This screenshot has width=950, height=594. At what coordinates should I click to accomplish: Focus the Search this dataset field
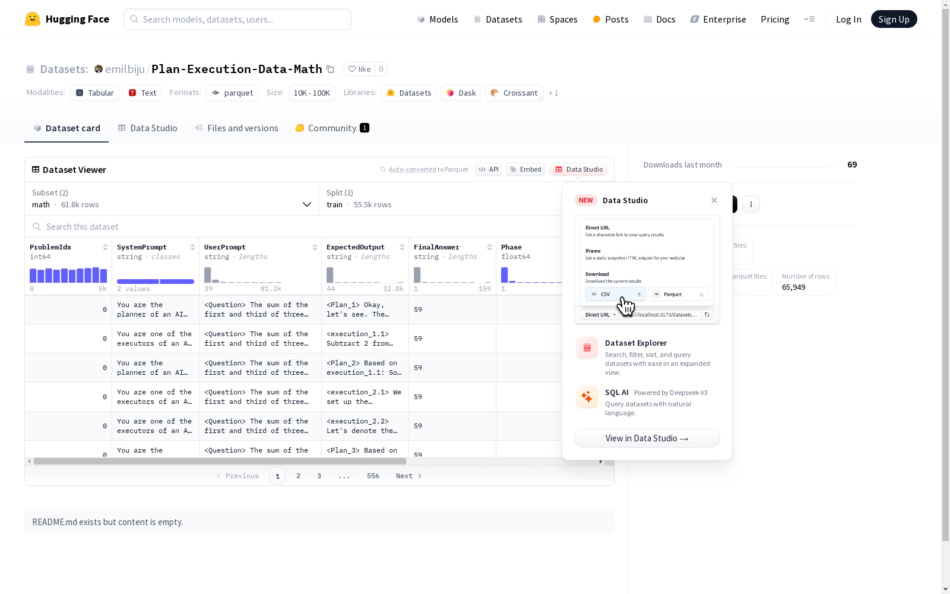(294, 226)
